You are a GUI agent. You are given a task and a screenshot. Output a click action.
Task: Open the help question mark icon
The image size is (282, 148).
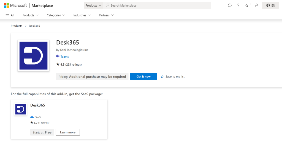point(238,5)
